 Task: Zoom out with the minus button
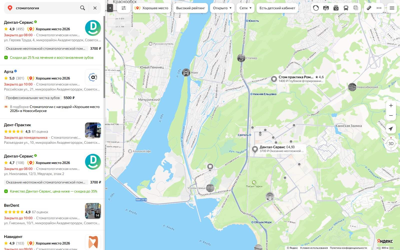391,115
